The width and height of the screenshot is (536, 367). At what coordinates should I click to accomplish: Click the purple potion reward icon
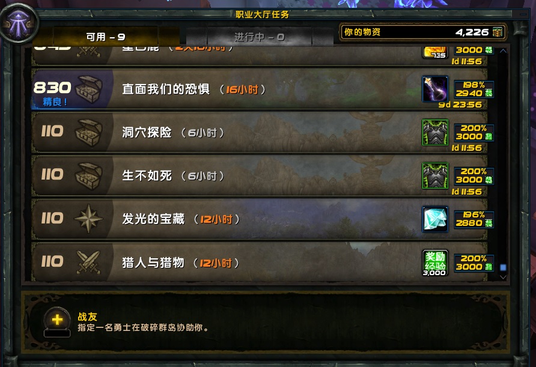(435, 89)
